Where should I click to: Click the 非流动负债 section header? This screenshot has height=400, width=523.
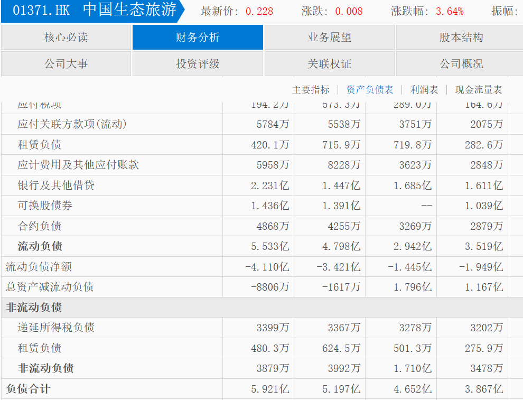pyautogui.click(x=34, y=308)
